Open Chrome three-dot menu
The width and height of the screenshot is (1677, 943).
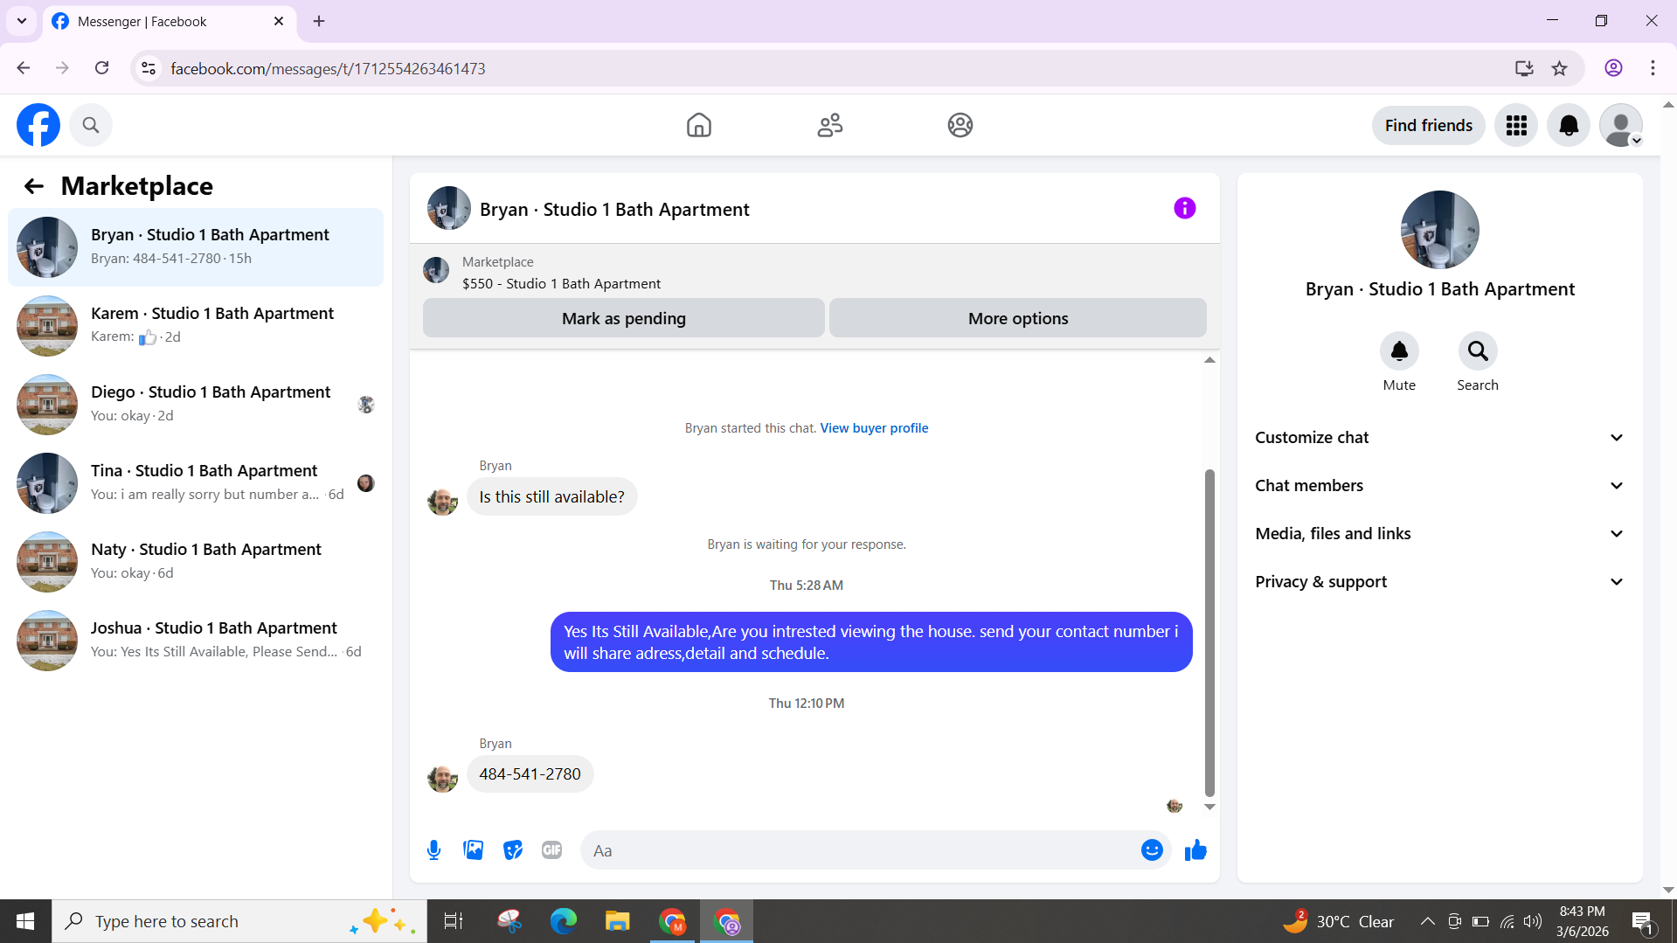point(1653,68)
